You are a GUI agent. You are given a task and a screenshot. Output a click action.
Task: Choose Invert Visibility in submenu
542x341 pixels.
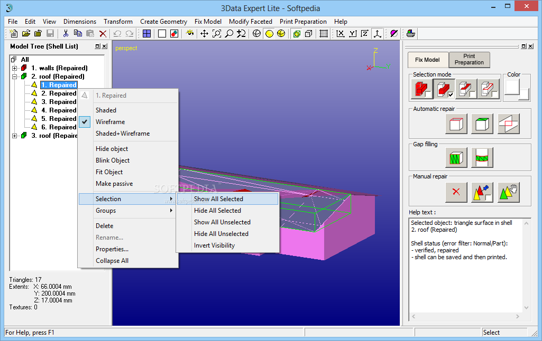[x=227, y=245]
